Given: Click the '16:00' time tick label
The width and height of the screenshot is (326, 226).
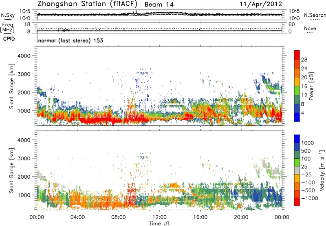Looking at the screenshot, I should tap(200, 217).
